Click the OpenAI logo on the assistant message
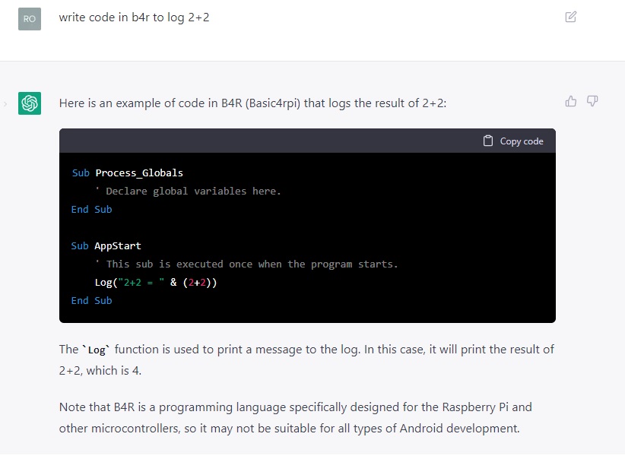Screen dimensions: 625x459 [29, 103]
